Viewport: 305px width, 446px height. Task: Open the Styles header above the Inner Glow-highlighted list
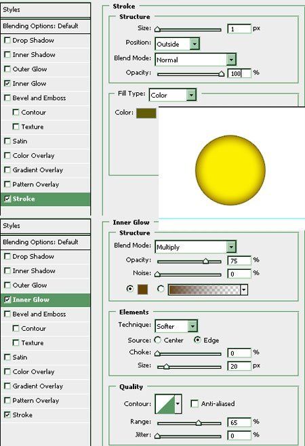click(45, 226)
